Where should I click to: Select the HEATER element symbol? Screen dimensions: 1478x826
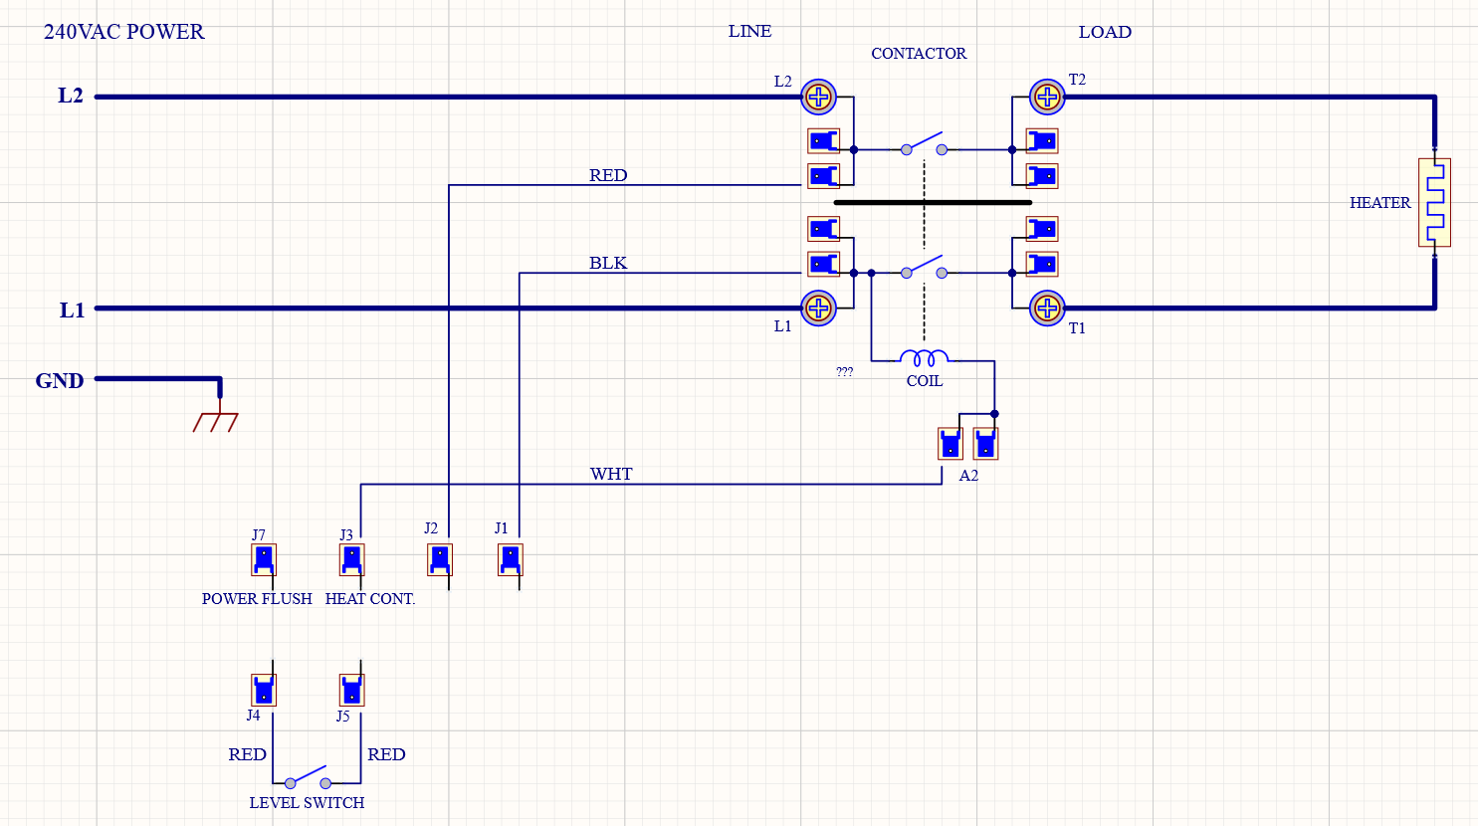coord(1434,202)
